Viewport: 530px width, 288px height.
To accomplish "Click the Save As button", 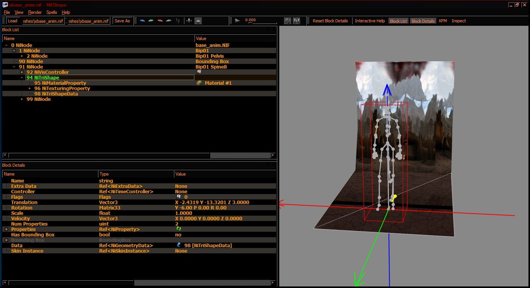I will [122, 21].
